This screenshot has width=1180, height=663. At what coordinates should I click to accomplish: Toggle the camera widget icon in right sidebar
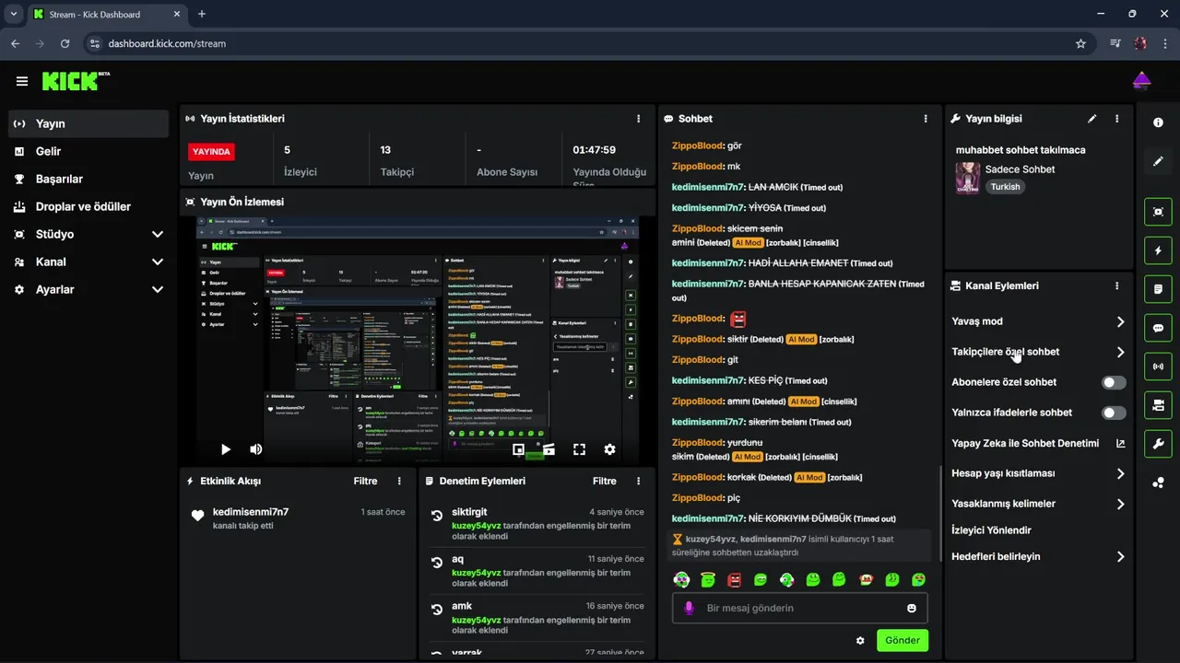click(1158, 405)
